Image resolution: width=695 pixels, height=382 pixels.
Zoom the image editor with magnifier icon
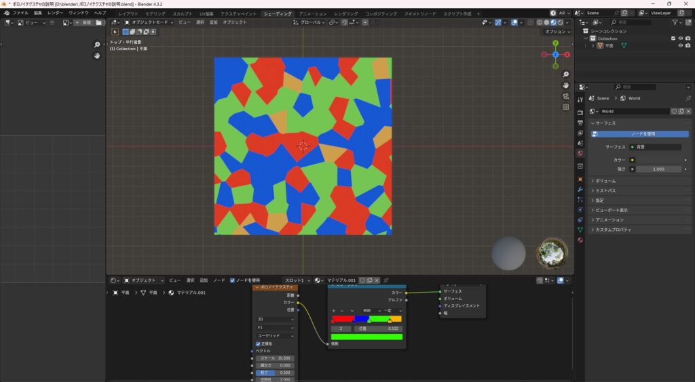click(97, 45)
